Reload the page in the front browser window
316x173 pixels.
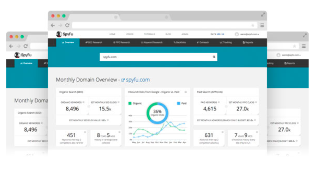coord(67,25)
